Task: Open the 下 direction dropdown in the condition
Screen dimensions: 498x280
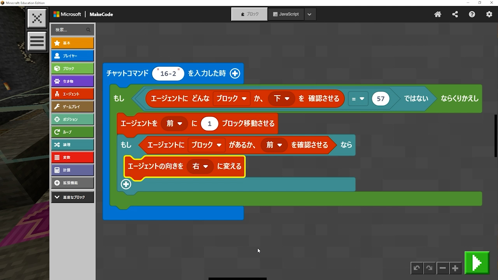Action: pyautogui.click(x=282, y=99)
